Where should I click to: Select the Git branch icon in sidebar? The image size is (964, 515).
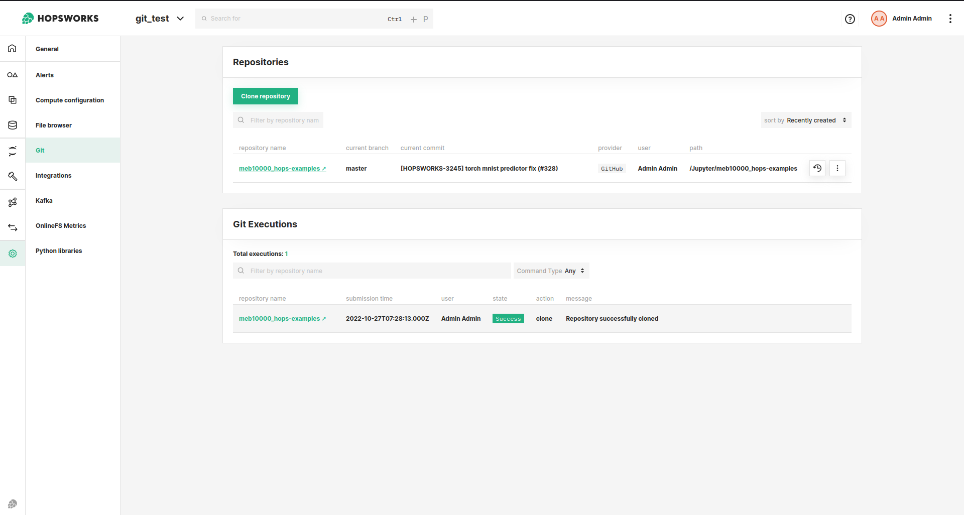[x=13, y=151]
